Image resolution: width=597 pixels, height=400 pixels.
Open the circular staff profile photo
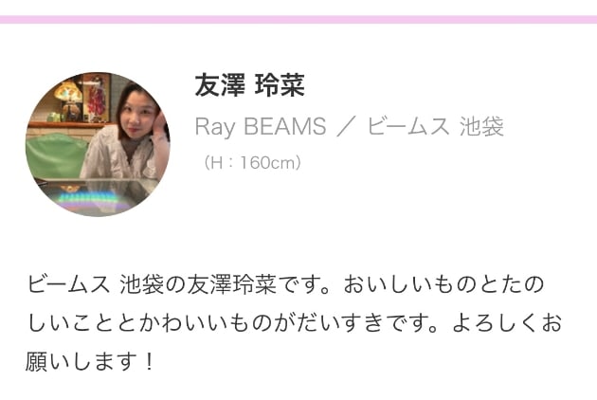(x=98, y=144)
